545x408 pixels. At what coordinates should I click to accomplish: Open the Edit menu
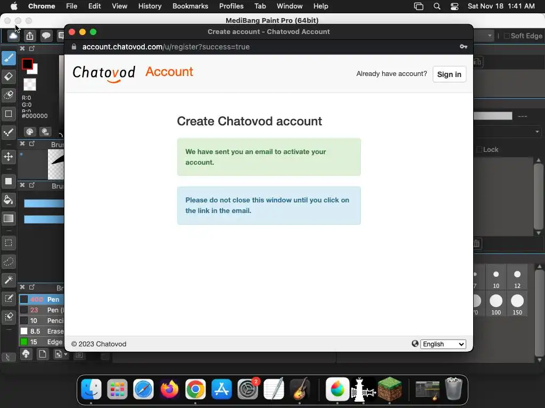pos(95,6)
